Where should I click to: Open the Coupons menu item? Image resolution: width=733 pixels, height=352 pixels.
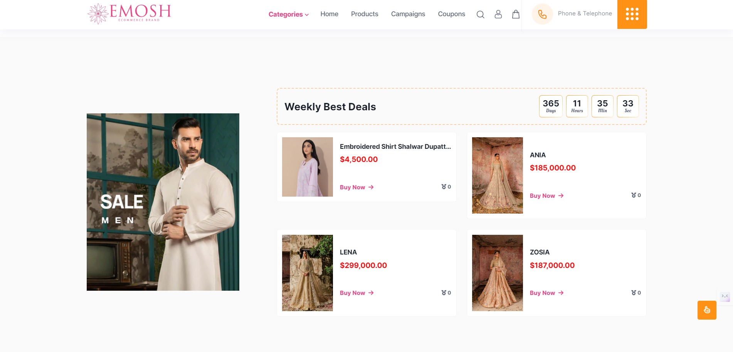click(451, 14)
